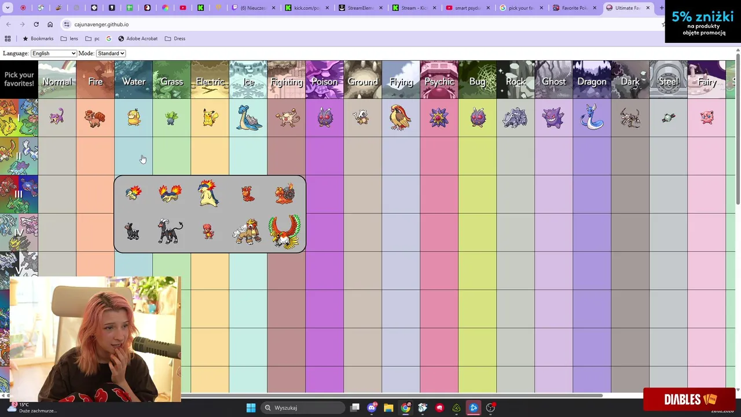The height and width of the screenshot is (417, 741).
Task: Click the horizontal page scrollbar
Action: pos(307,396)
